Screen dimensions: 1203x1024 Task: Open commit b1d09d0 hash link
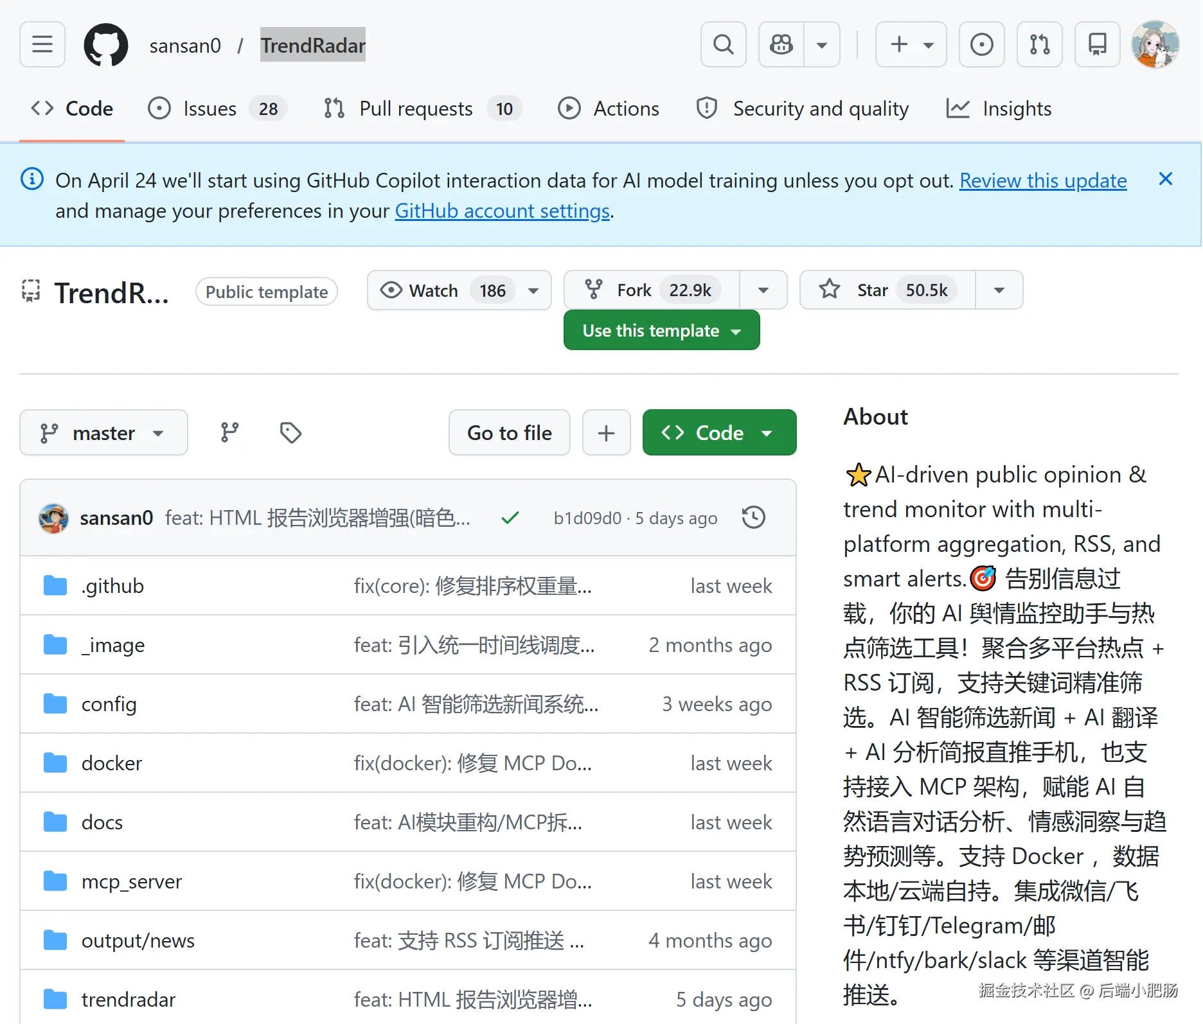coord(587,518)
